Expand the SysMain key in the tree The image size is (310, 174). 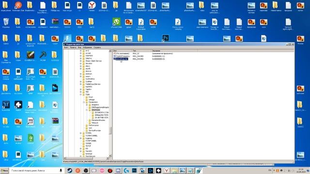(x=81, y=82)
